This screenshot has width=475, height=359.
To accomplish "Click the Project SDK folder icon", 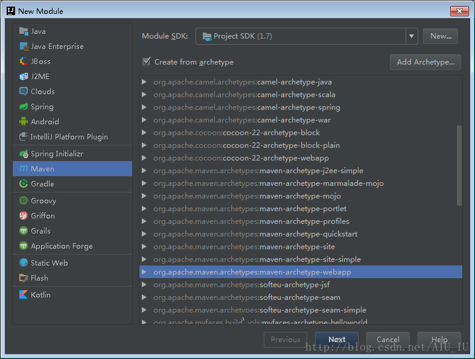I will coord(207,36).
